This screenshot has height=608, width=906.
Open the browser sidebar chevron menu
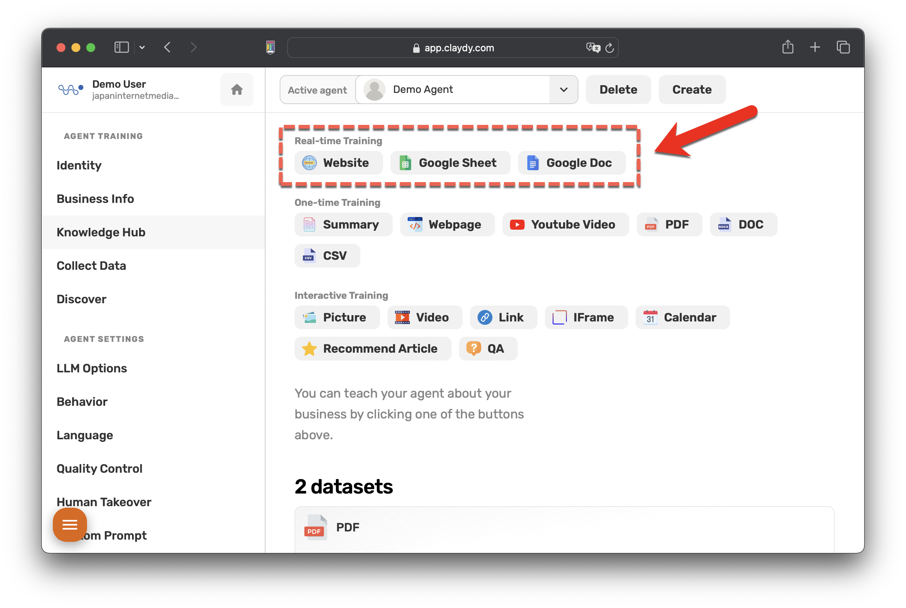[142, 47]
